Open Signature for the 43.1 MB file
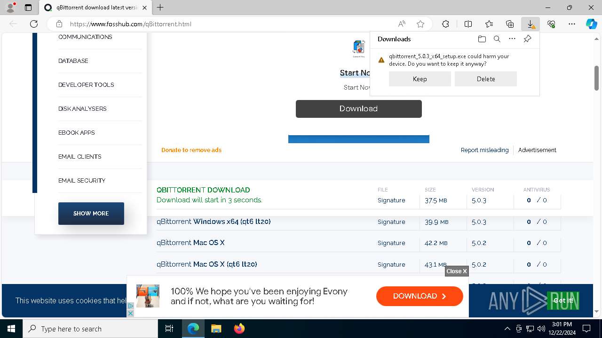Screen dimensions: 602x338 point(391,265)
